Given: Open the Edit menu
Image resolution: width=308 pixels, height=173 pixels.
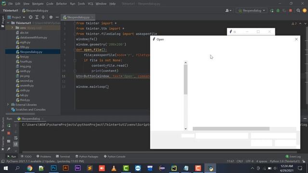Looking at the screenshot, I should 18,4.
